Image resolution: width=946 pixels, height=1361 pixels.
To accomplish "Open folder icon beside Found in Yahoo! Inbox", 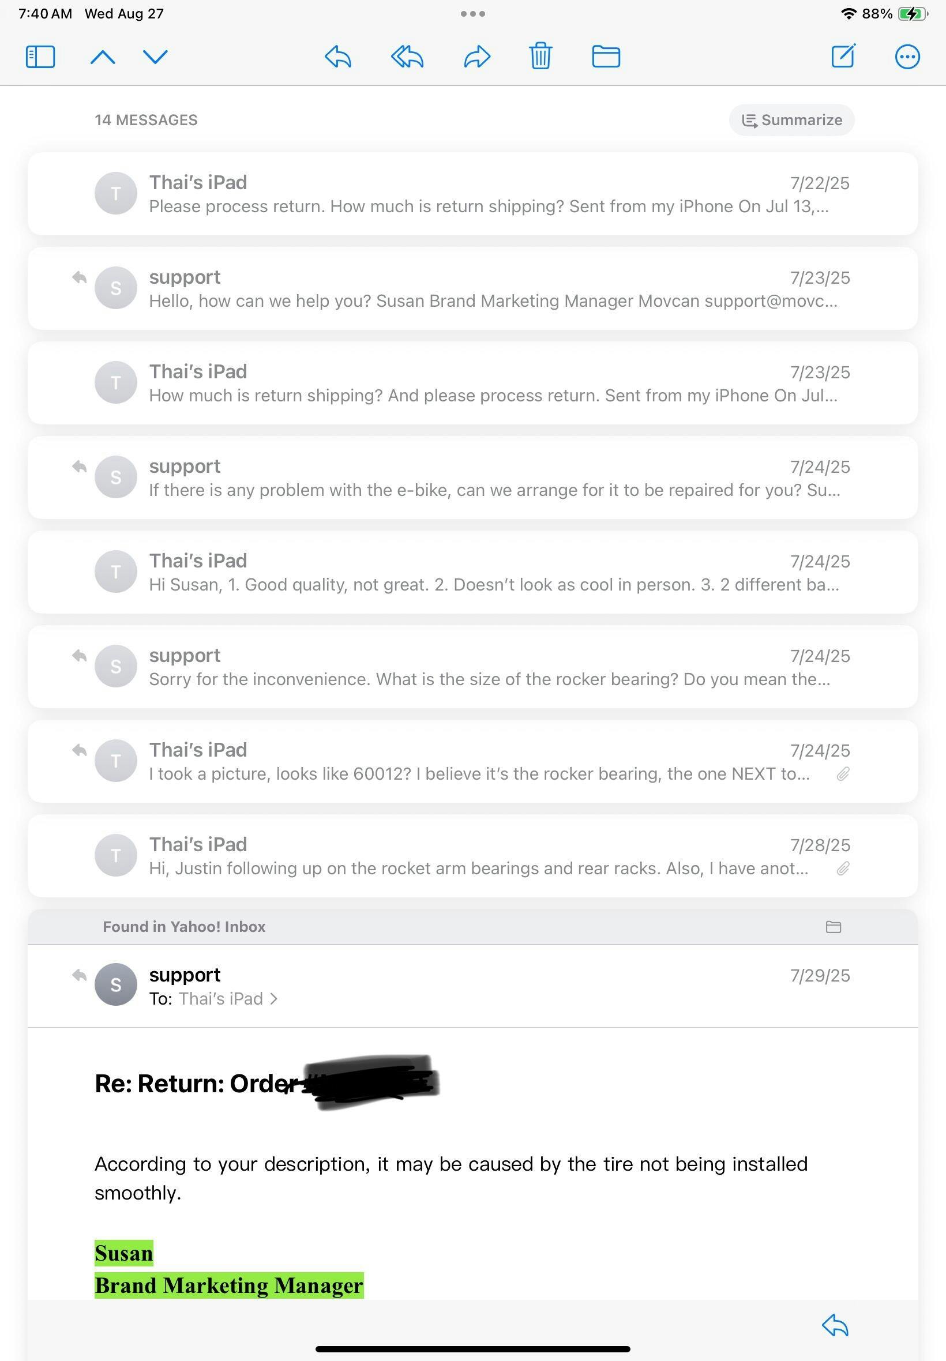I will tap(834, 927).
